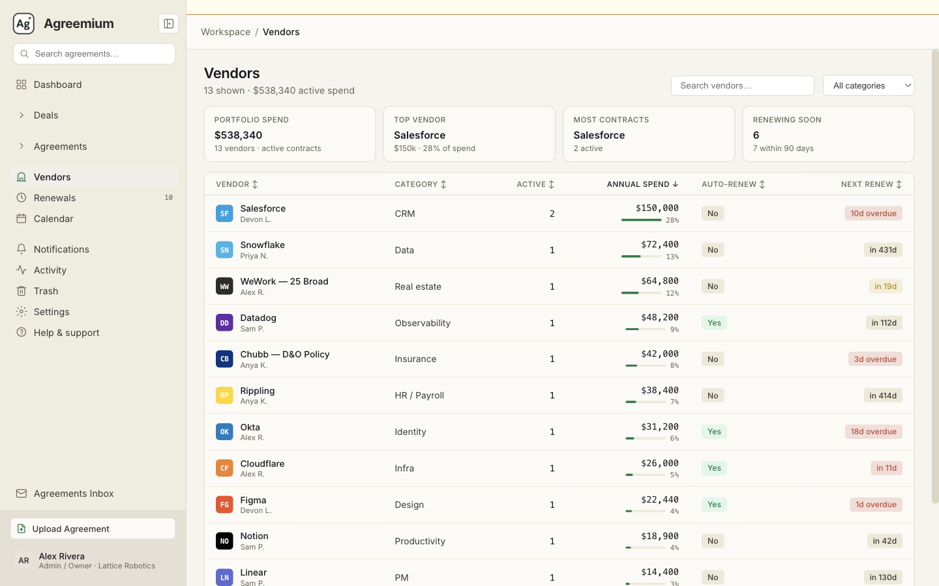The height and width of the screenshot is (586, 939).
Task: Click the Upload Agreement button
Action: pyautogui.click(x=93, y=529)
